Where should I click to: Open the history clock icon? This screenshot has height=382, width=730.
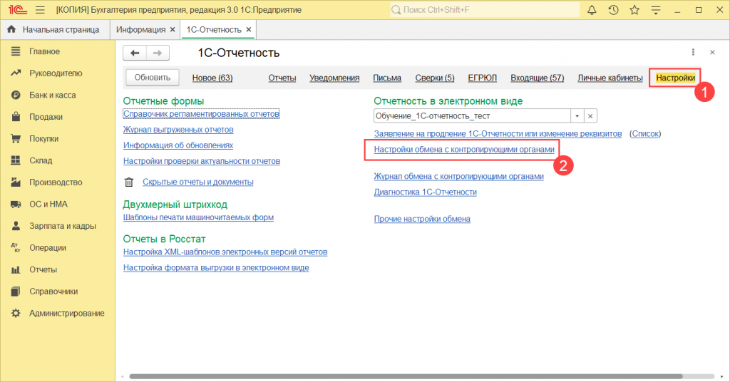pos(613,10)
